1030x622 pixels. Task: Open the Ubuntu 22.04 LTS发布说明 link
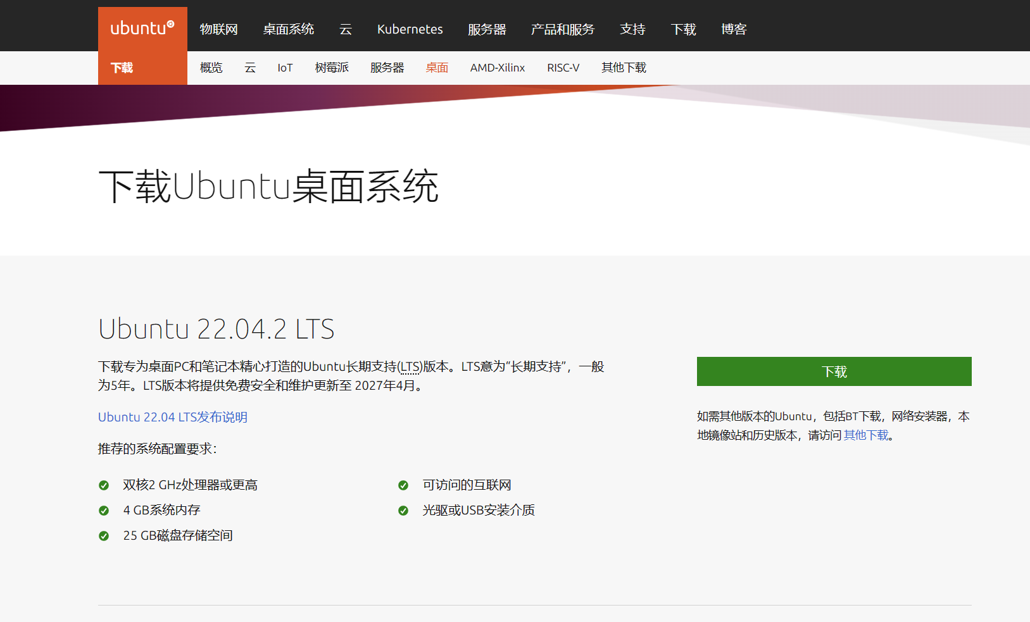coord(172,417)
